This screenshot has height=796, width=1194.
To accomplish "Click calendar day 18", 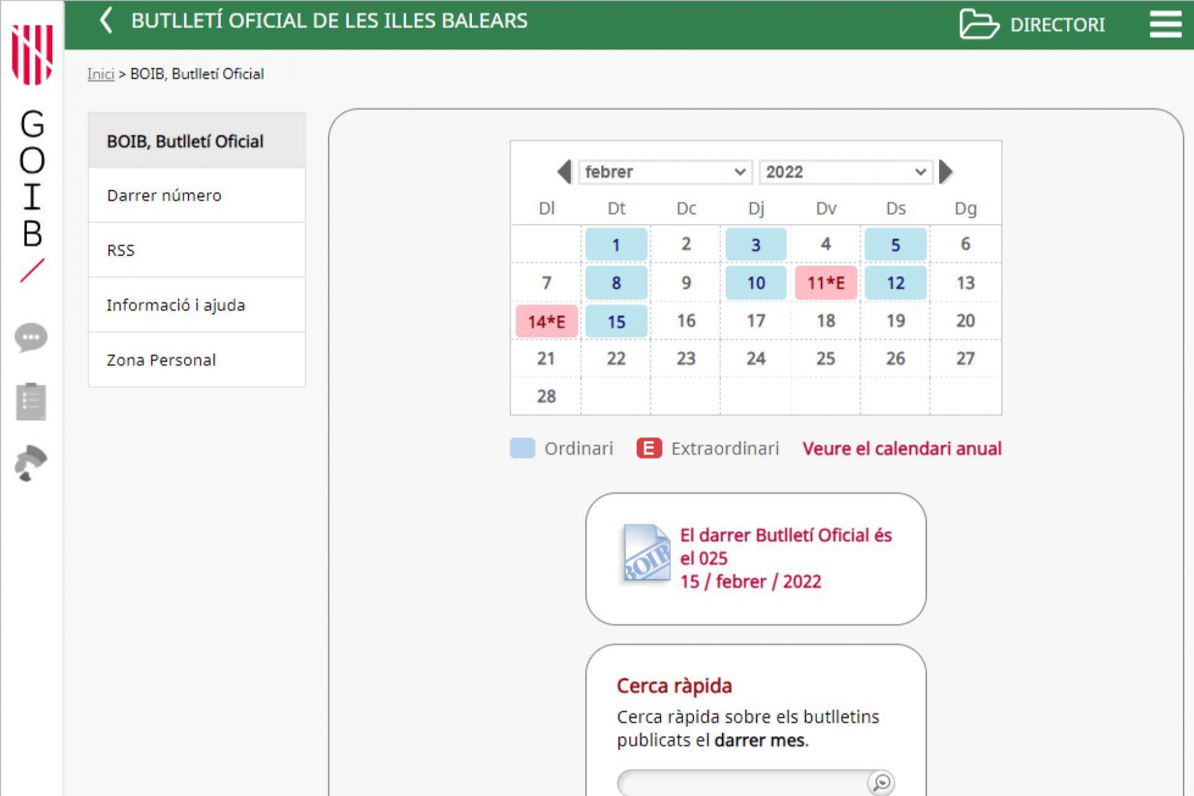I will [826, 321].
